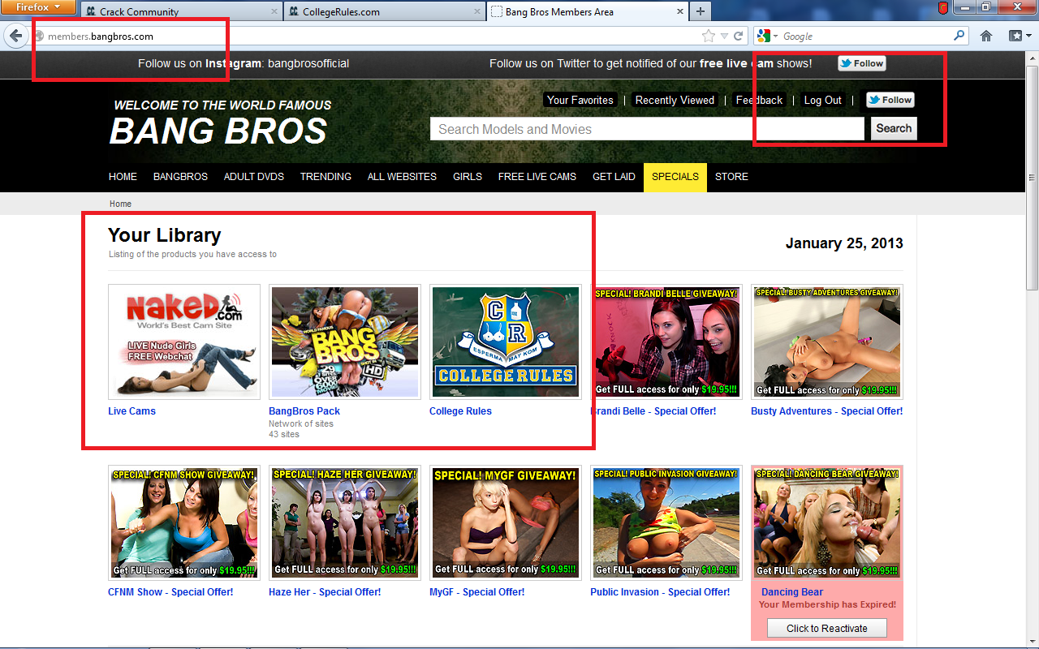Open the Public Invasion - Special Offer link
Screen dimensions: 1039x649
coord(660,592)
